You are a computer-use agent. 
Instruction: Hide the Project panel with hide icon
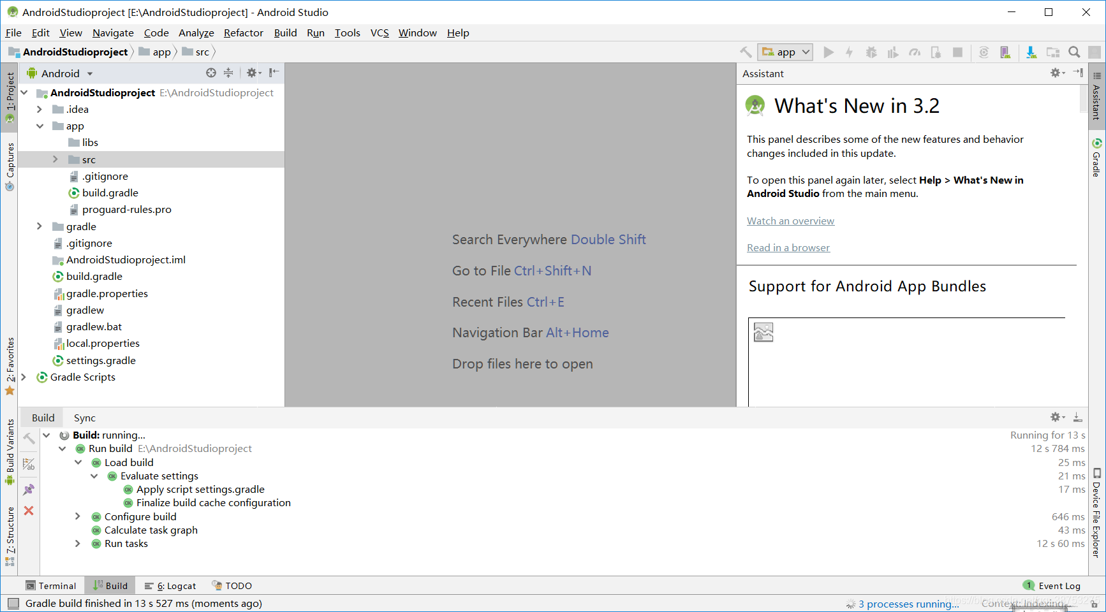pos(274,73)
